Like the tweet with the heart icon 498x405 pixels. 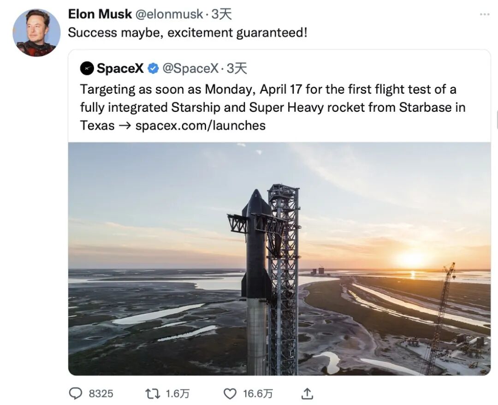[x=229, y=393]
